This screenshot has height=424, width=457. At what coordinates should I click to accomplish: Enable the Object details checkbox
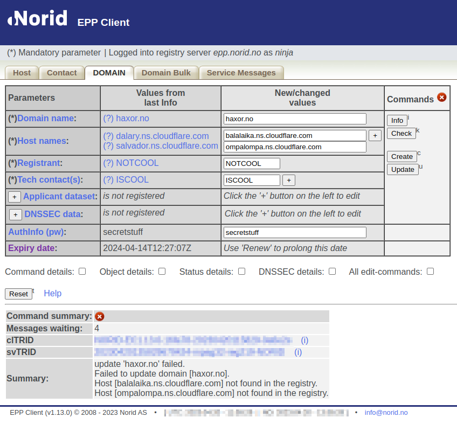(x=162, y=272)
